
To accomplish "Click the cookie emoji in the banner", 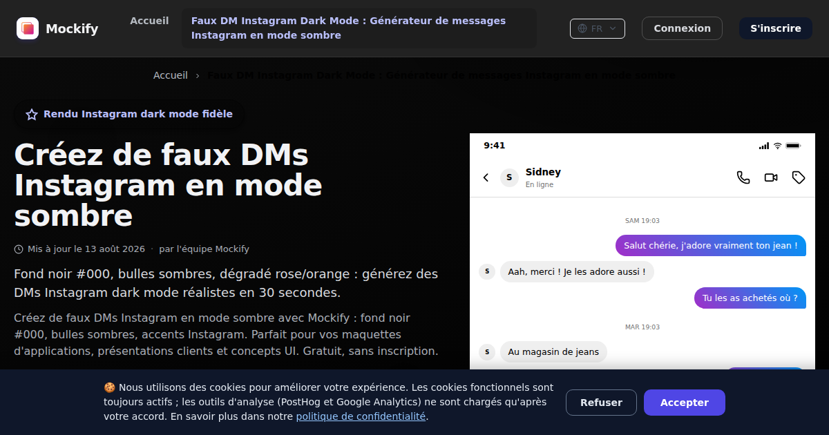I will point(109,387).
